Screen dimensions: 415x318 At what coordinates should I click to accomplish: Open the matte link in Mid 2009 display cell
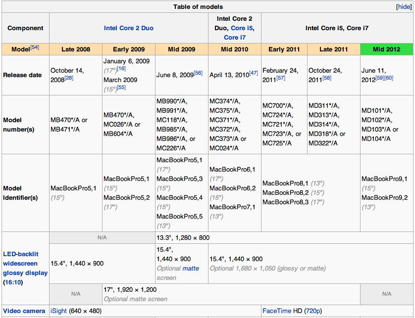[x=191, y=269]
